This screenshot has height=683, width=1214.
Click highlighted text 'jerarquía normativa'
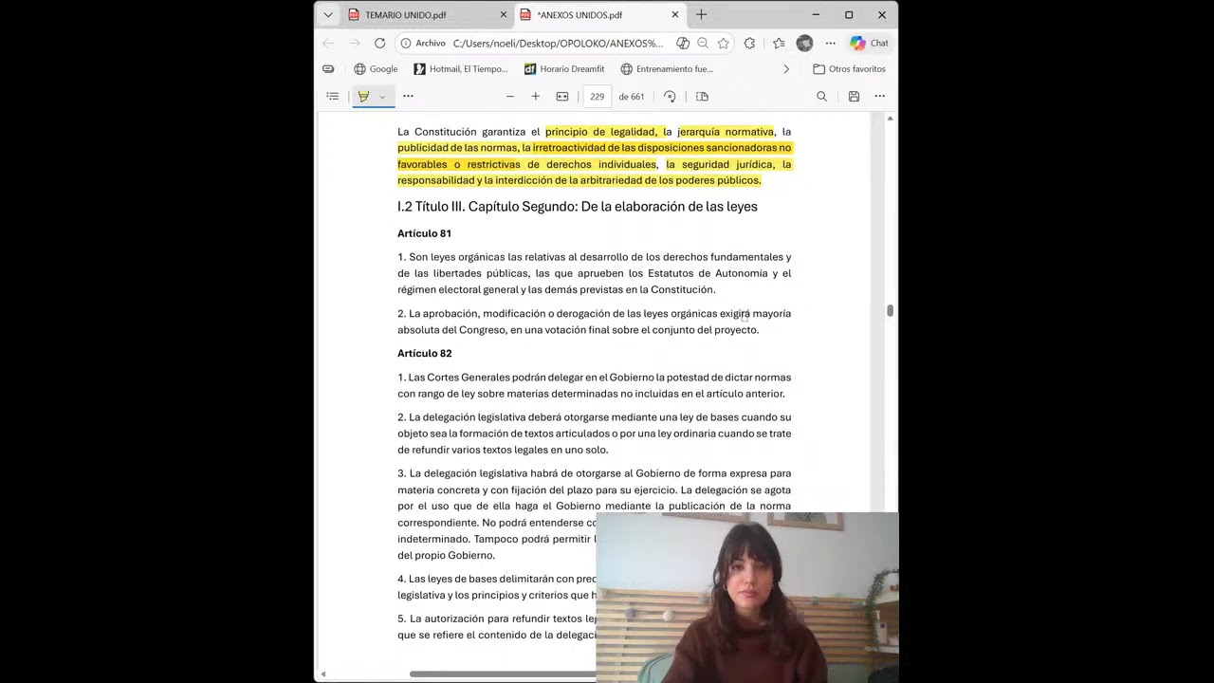(x=726, y=132)
